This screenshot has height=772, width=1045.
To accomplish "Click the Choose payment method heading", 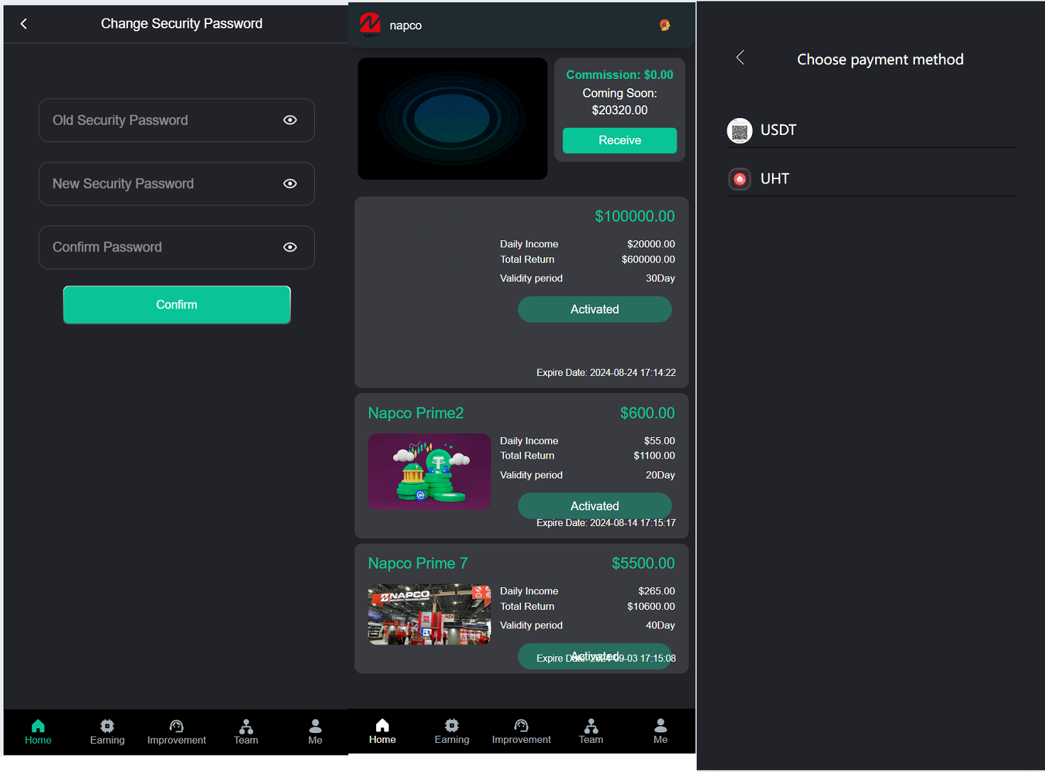I will coord(880,60).
